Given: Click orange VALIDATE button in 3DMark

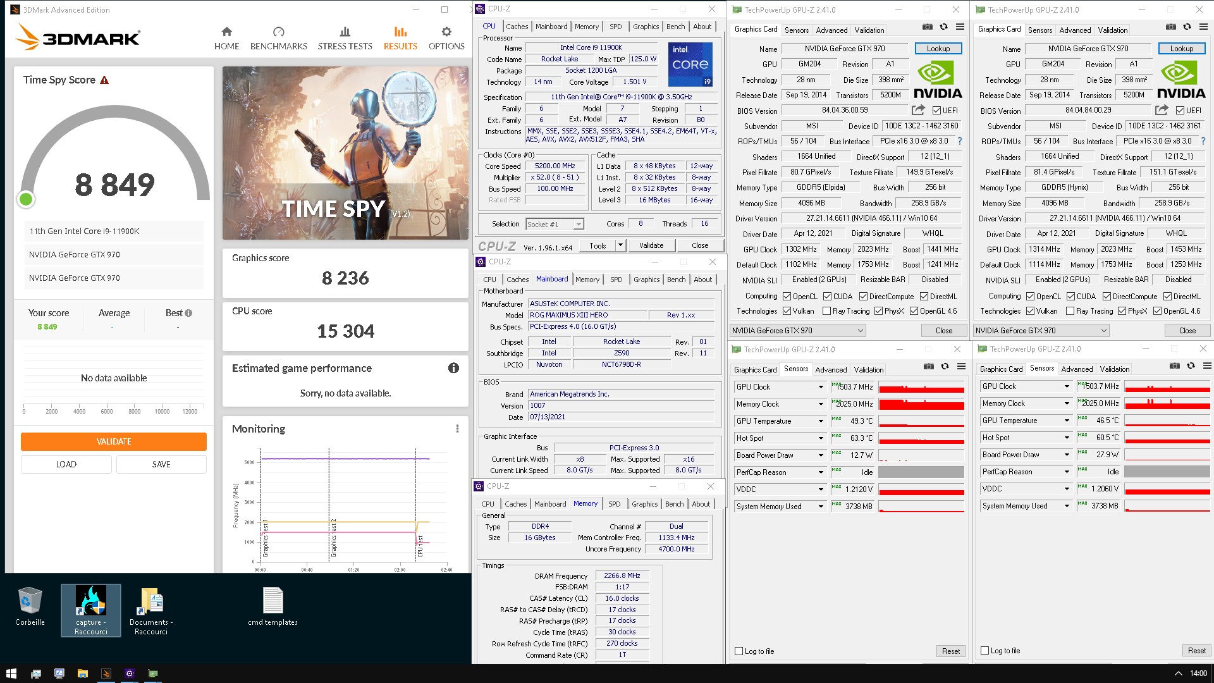Looking at the screenshot, I should click(x=114, y=441).
